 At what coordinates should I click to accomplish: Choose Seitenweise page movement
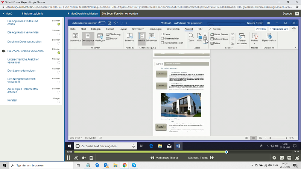point(151,38)
